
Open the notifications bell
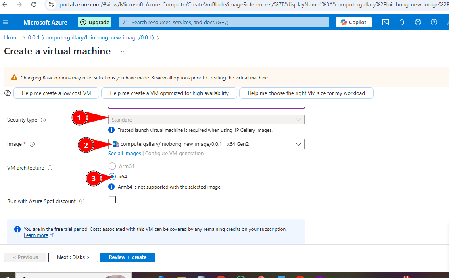tap(402, 22)
